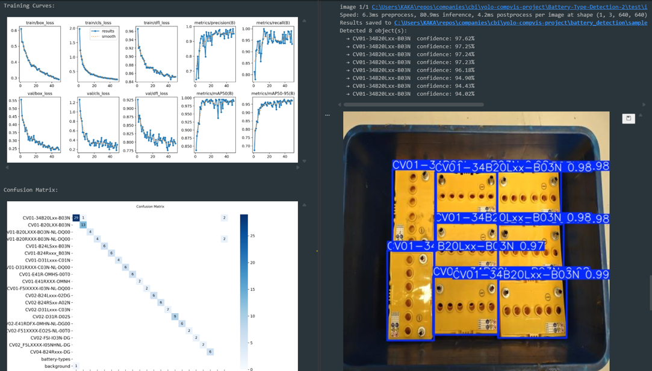This screenshot has height=371, width=652.
Task: Click scroll-left arrow of detection text output
Action: click(340, 104)
